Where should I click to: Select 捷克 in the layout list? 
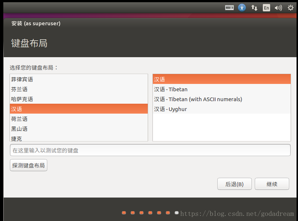pos(79,137)
